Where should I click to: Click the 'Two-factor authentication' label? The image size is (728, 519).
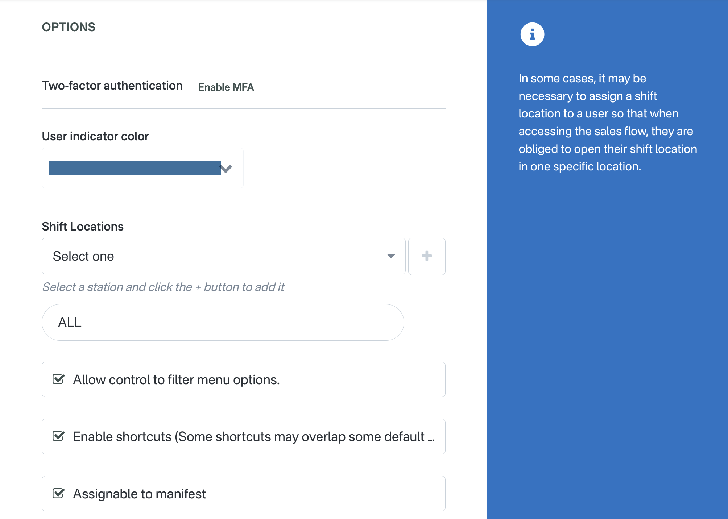coord(112,86)
